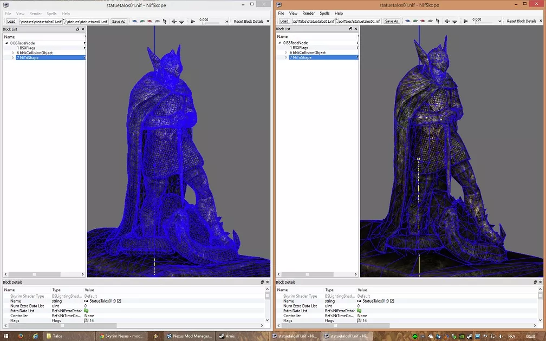Open the File menu in right NifSkope window
The image size is (546, 341).
point(281,13)
